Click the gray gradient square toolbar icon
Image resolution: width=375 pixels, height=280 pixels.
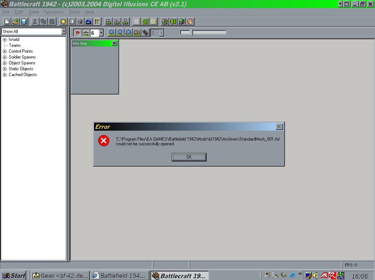[72, 22]
